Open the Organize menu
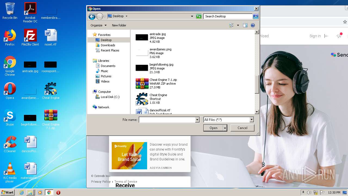348x196 pixels. pos(98,25)
